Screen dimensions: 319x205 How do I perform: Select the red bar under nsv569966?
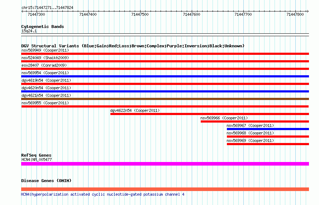(x=255, y=121)
